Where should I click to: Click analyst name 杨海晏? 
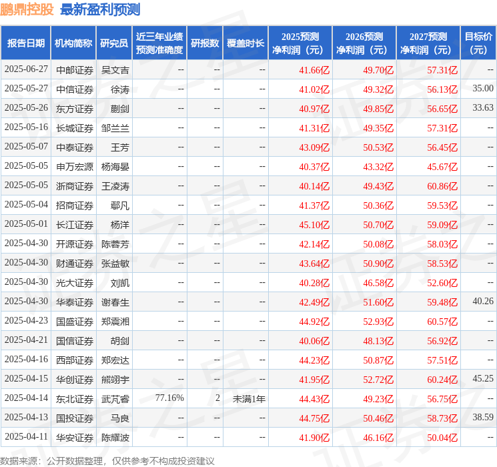pos(115,167)
